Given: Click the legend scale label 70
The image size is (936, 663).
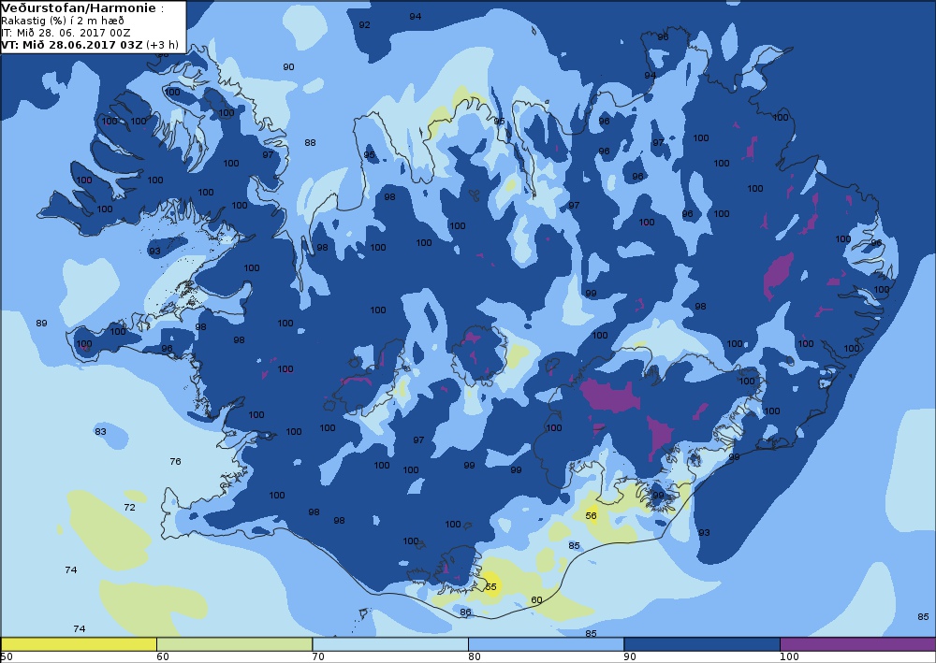Looking at the screenshot, I should (319, 657).
